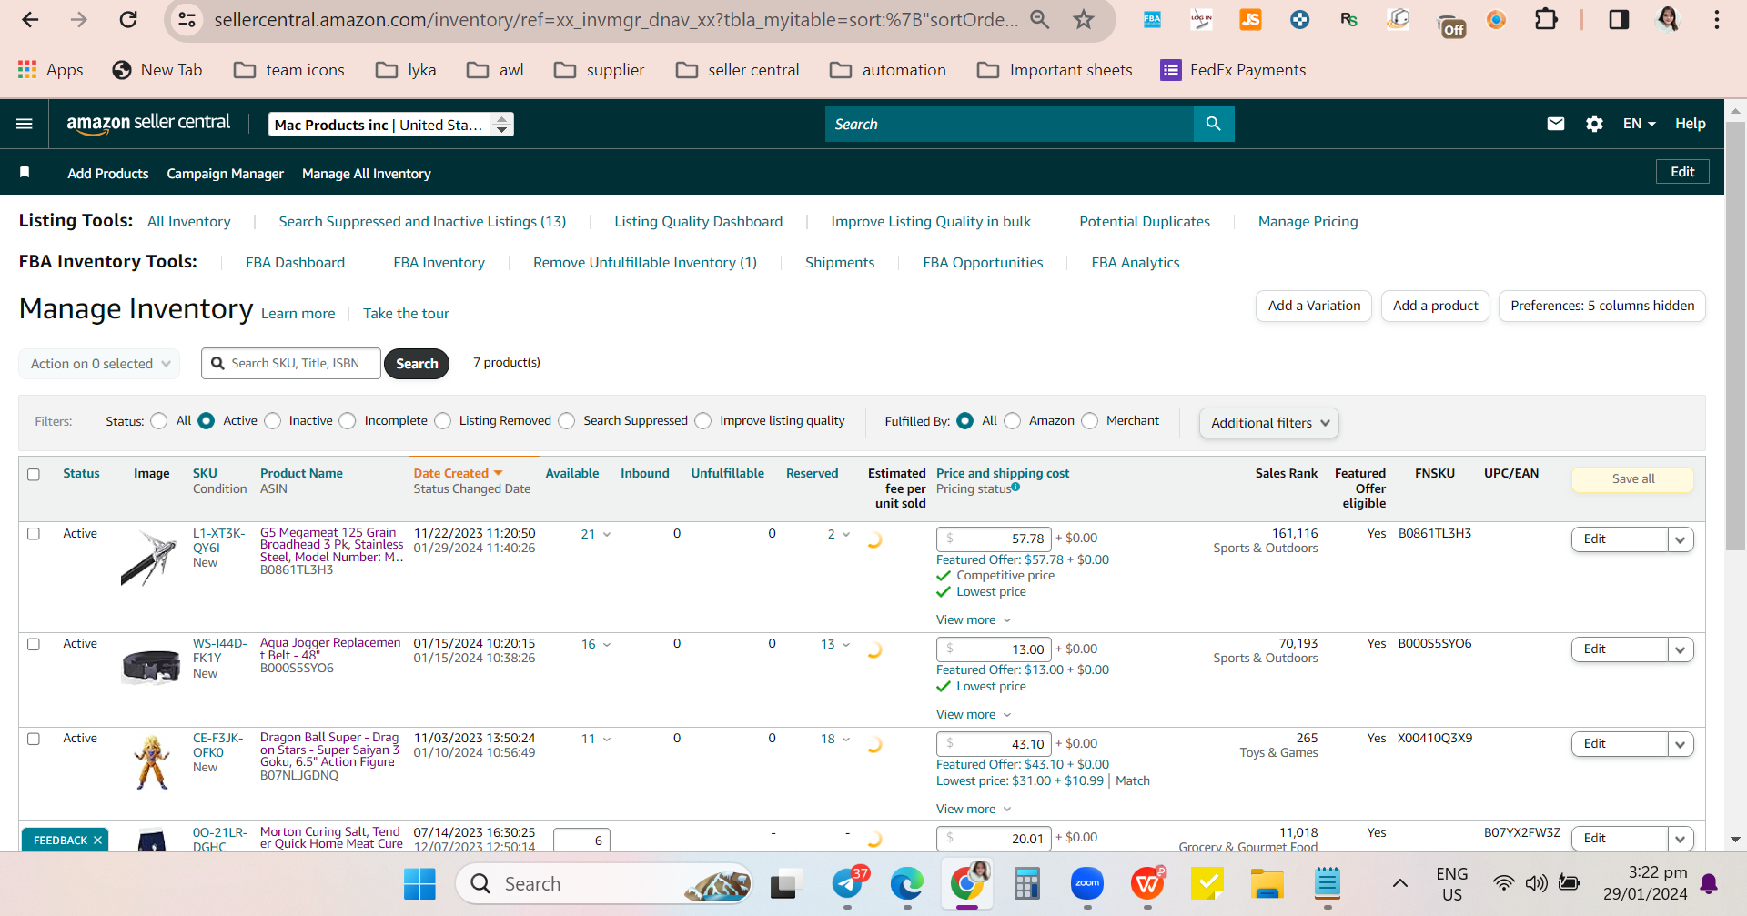Open the settings gear in Seller Central

[1594, 124]
